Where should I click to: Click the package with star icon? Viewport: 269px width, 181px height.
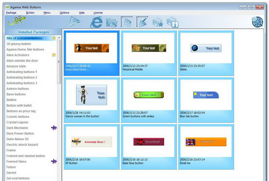158,22
